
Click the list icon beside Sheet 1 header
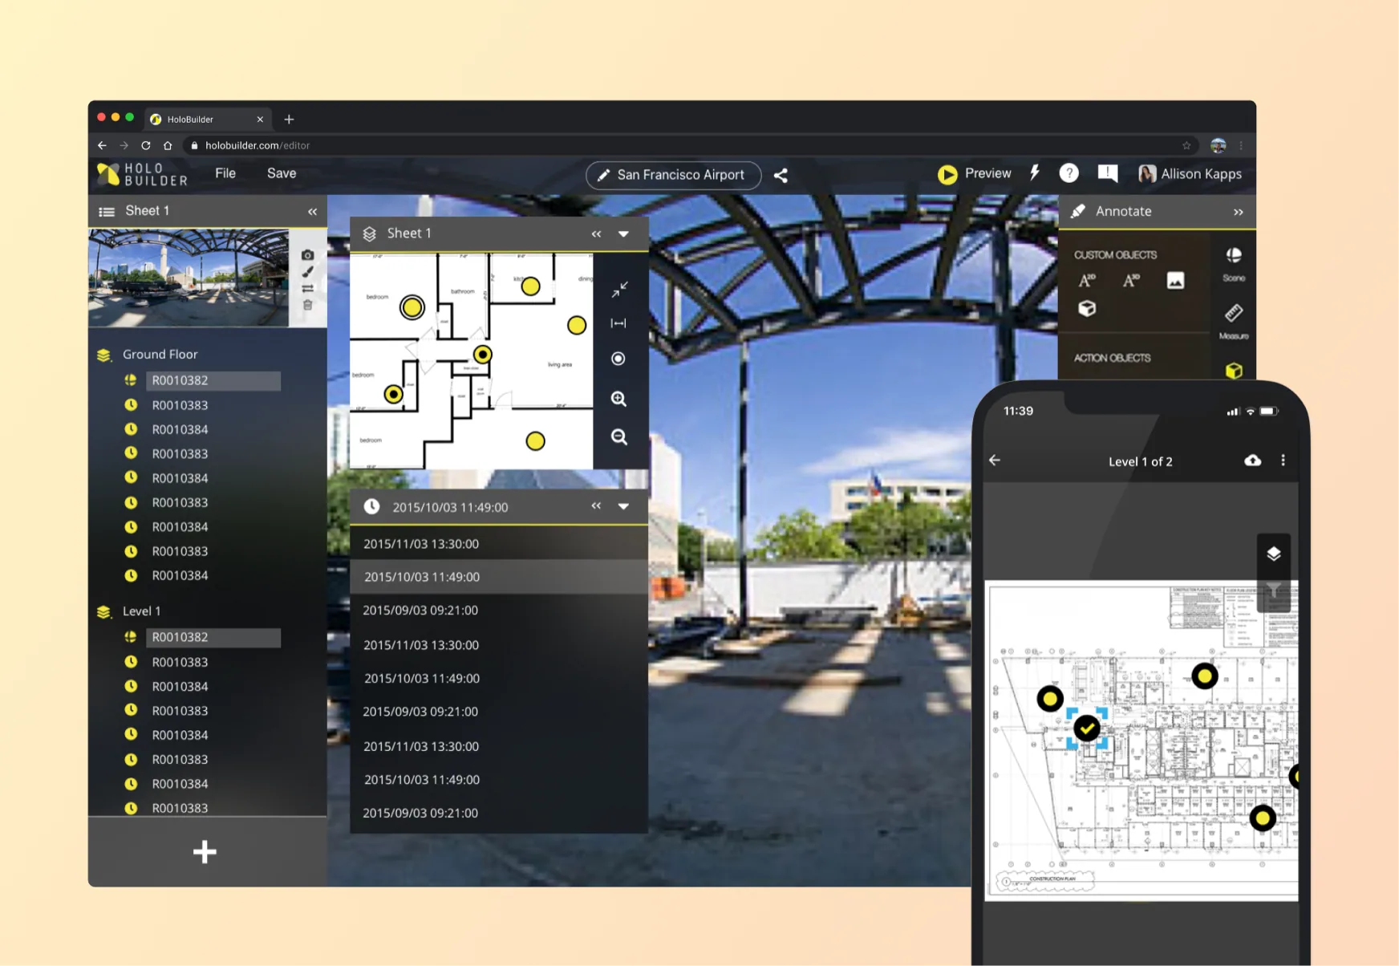(106, 212)
